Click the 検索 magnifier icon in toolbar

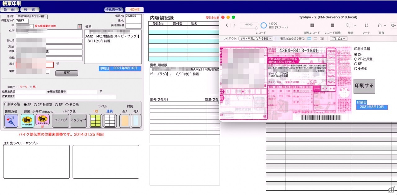[x=348, y=25]
